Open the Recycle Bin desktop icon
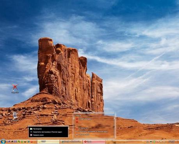The height and width of the screenshot is (144, 179). click(x=15, y=117)
